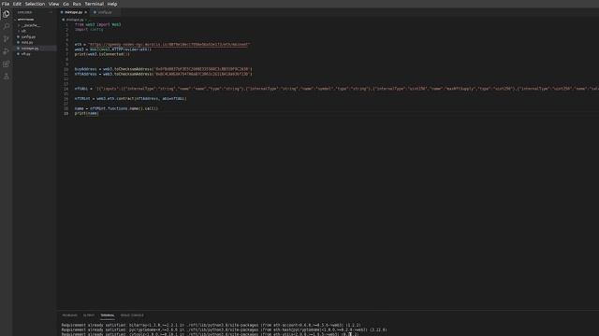Click the nftAddress assignment line
The width and height of the screenshot is (599, 336).
point(164,74)
